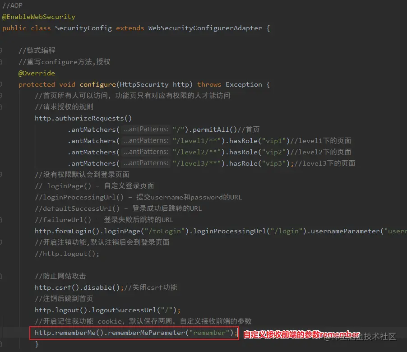
Task: Click the HttpSecurity parameter type
Action: point(144,84)
